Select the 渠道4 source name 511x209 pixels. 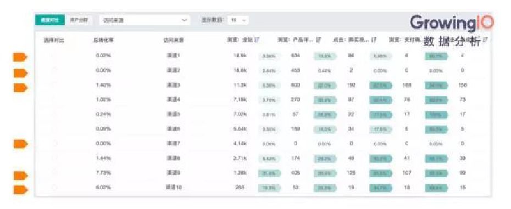click(x=174, y=100)
